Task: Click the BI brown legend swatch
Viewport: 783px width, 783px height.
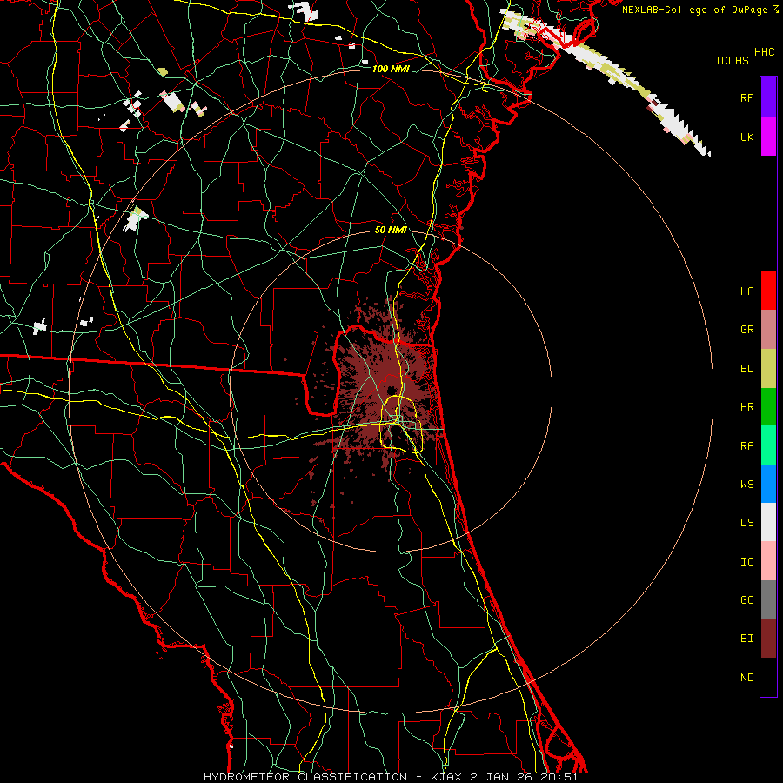Action: click(x=768, y=639)
